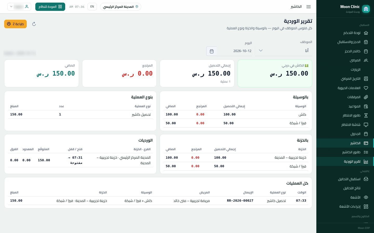Open the hamburger menu next to الكاشير
Image resolution: width=374 pixels, height=233 pixels.
[309, 7]
